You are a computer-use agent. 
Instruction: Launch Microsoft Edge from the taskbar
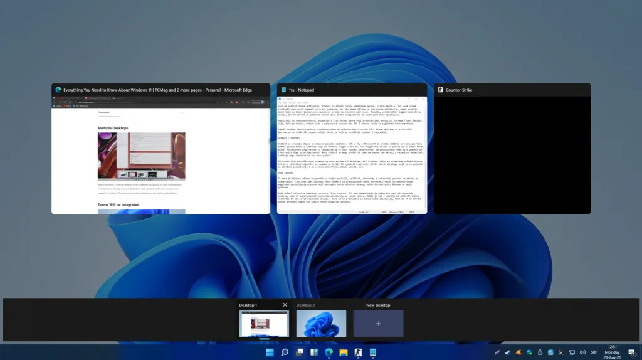(x=329, y=352)
